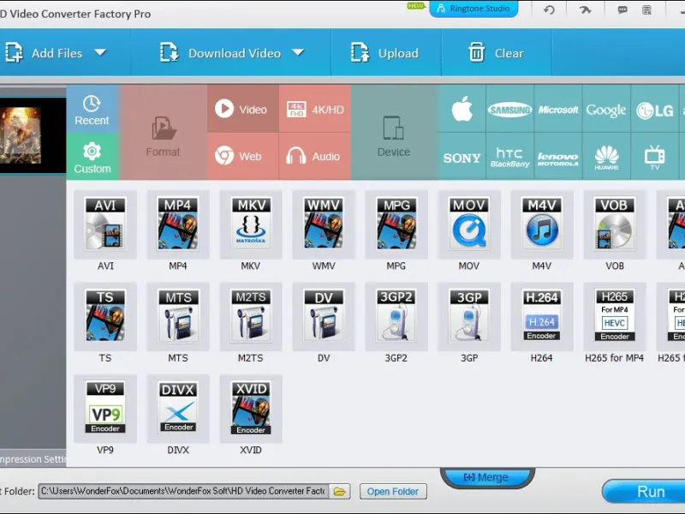Open Huawei device presets
The width and height of the screenshot is (685, 514).
click(606, 157)
